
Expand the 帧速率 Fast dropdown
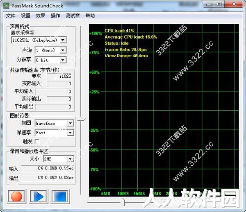(70, 133)
